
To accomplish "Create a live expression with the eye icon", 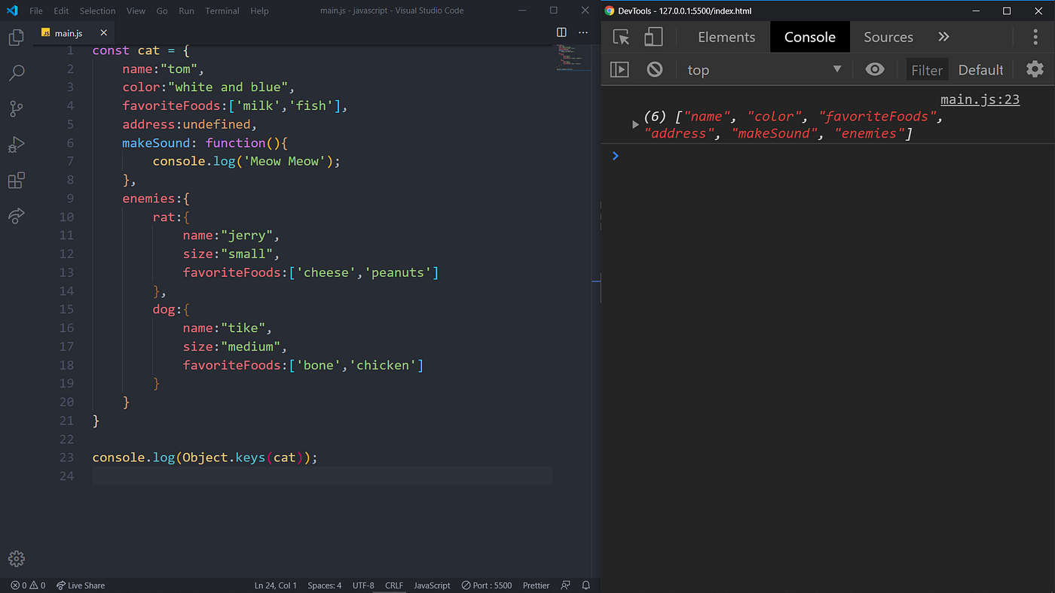I will tap(874, 68).
